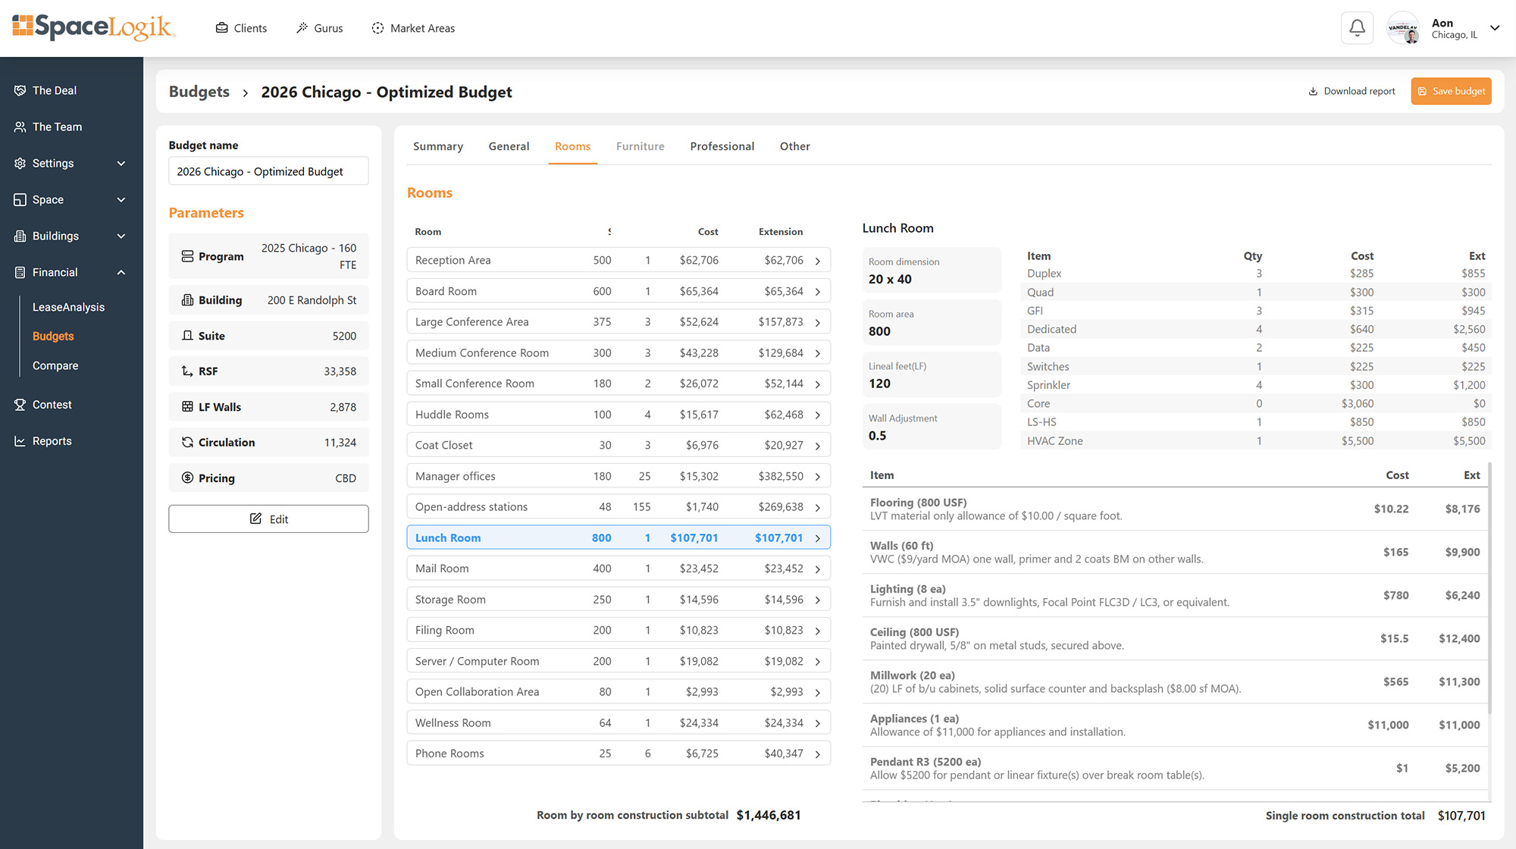This screenshot has height=849, width=1516.
Task: Open The Team sidebar section
Action: pos(57,127)
